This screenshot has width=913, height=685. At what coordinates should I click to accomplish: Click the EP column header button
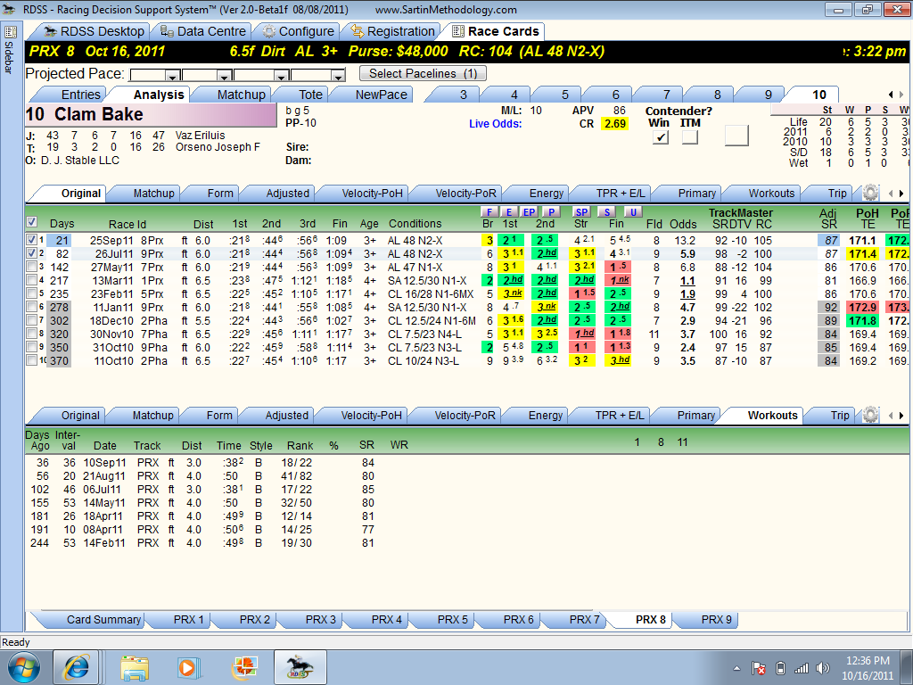click(x=529, y=212)
